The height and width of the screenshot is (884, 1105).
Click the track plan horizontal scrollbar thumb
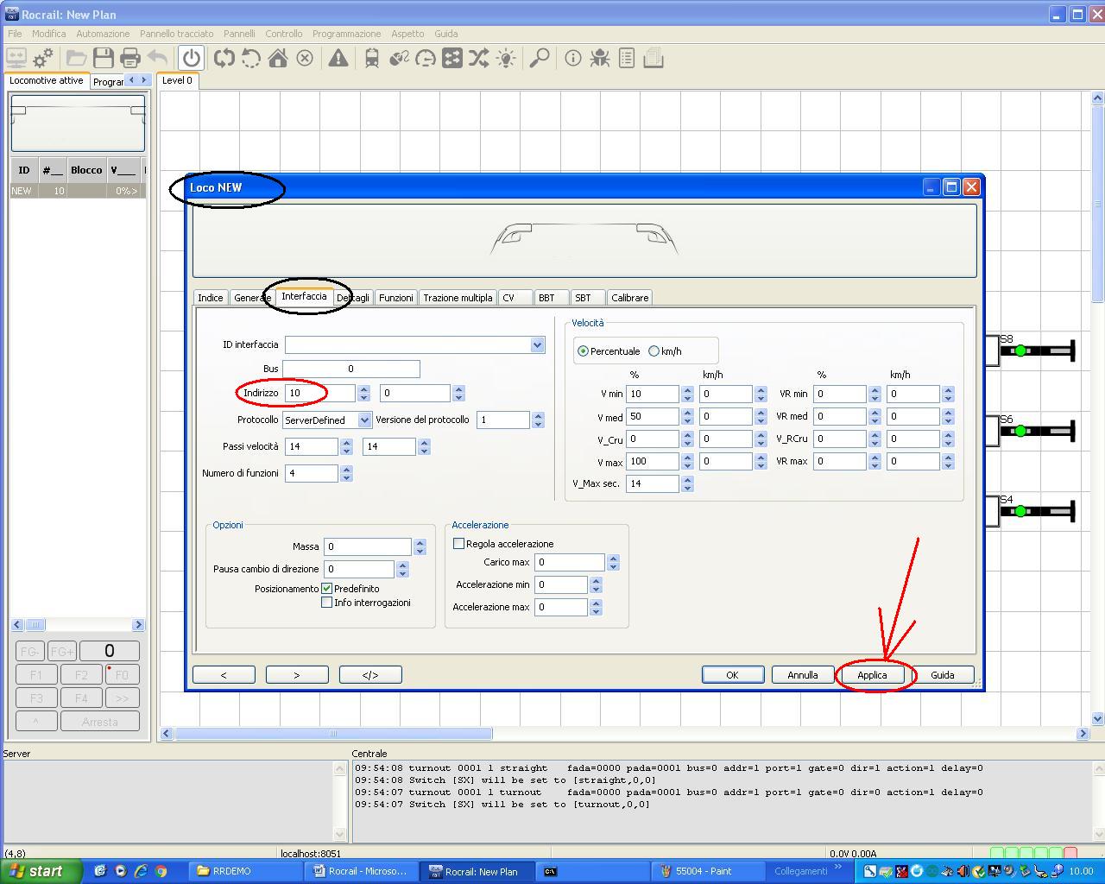pos(333,734)
